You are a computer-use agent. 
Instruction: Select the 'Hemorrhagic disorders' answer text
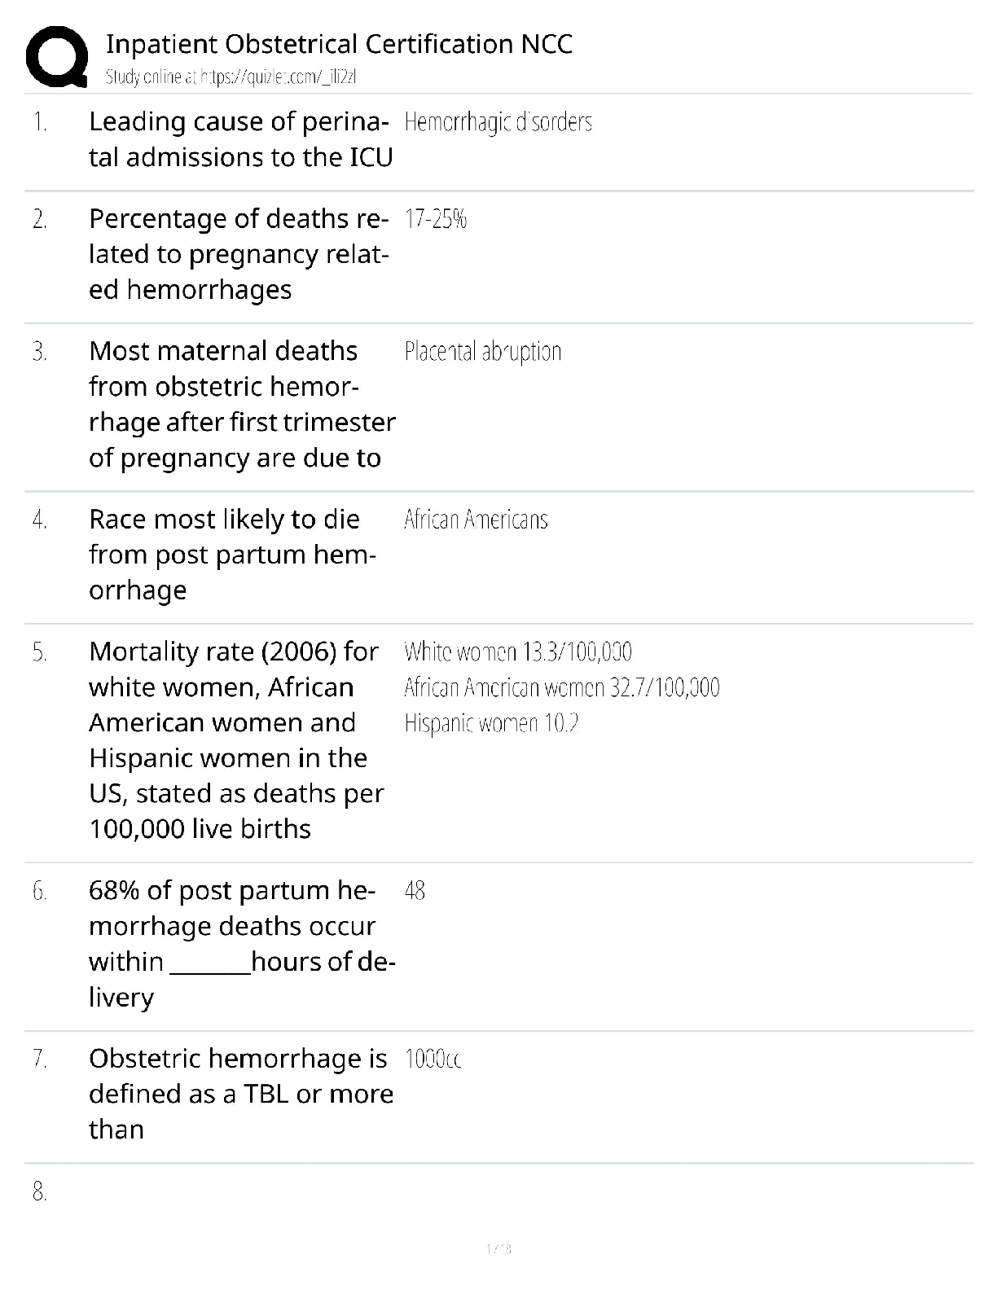pyautogui.click(x=498, y=122)
